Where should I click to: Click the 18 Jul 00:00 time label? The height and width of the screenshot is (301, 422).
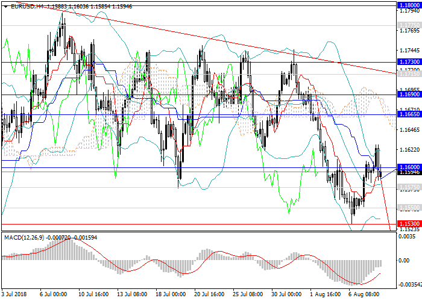[x=171, y=294]
